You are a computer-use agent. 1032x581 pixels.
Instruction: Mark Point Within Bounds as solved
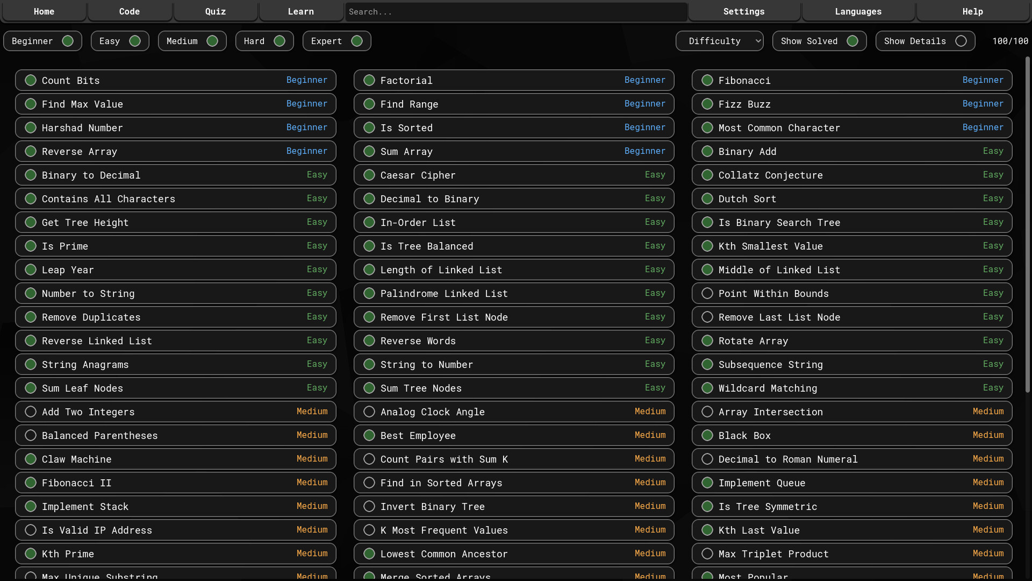point(707,293)
